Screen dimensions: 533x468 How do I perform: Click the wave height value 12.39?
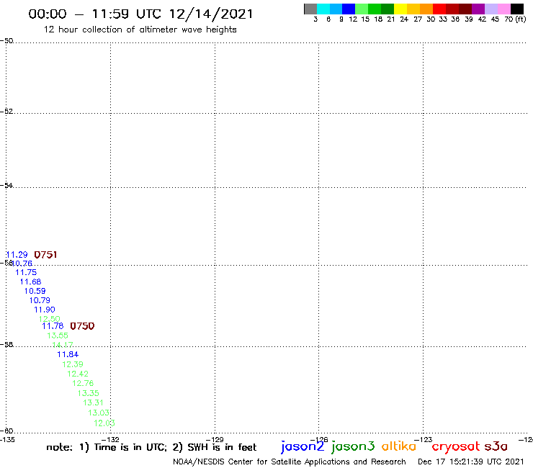[73, 364]
